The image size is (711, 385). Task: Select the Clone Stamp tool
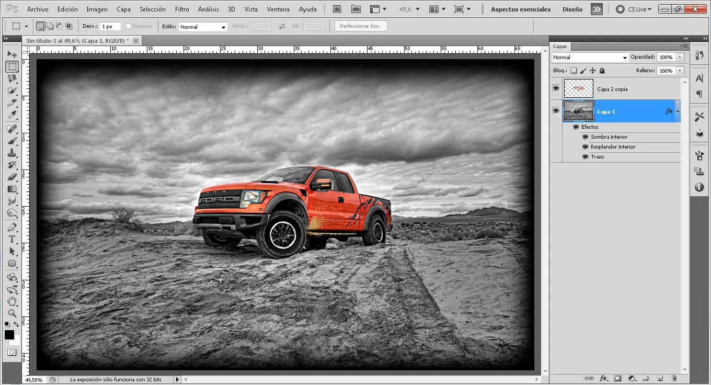pyautogui.click(x=12, y=153)
